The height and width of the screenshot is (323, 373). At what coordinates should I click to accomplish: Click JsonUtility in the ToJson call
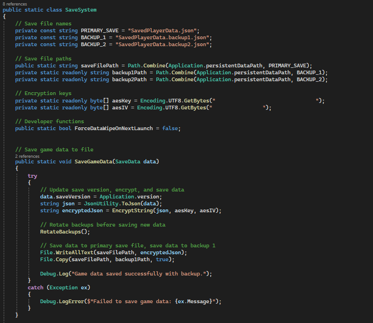pyautogui.click(x=101, y=203)
